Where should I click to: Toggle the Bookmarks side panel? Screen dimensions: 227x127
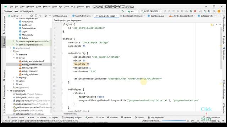(4, 75)
